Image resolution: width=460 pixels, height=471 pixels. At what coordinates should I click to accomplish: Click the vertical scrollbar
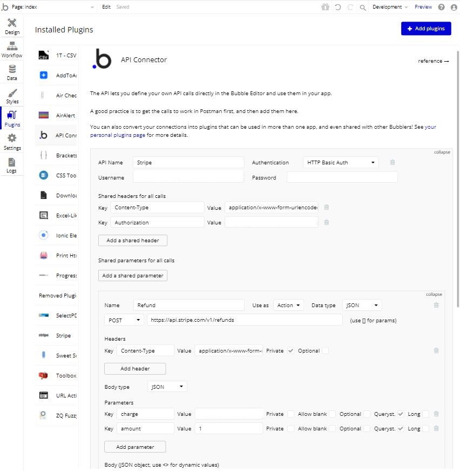[458, 179]
